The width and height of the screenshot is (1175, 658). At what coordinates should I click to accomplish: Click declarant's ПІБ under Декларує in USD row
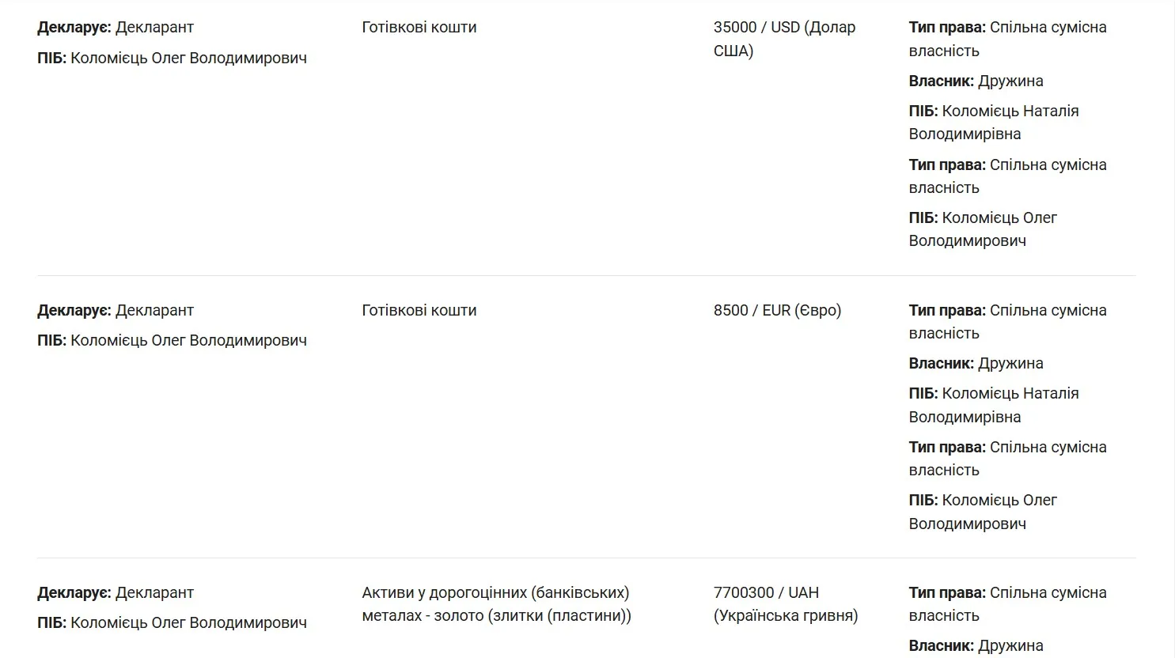point(172,58)
